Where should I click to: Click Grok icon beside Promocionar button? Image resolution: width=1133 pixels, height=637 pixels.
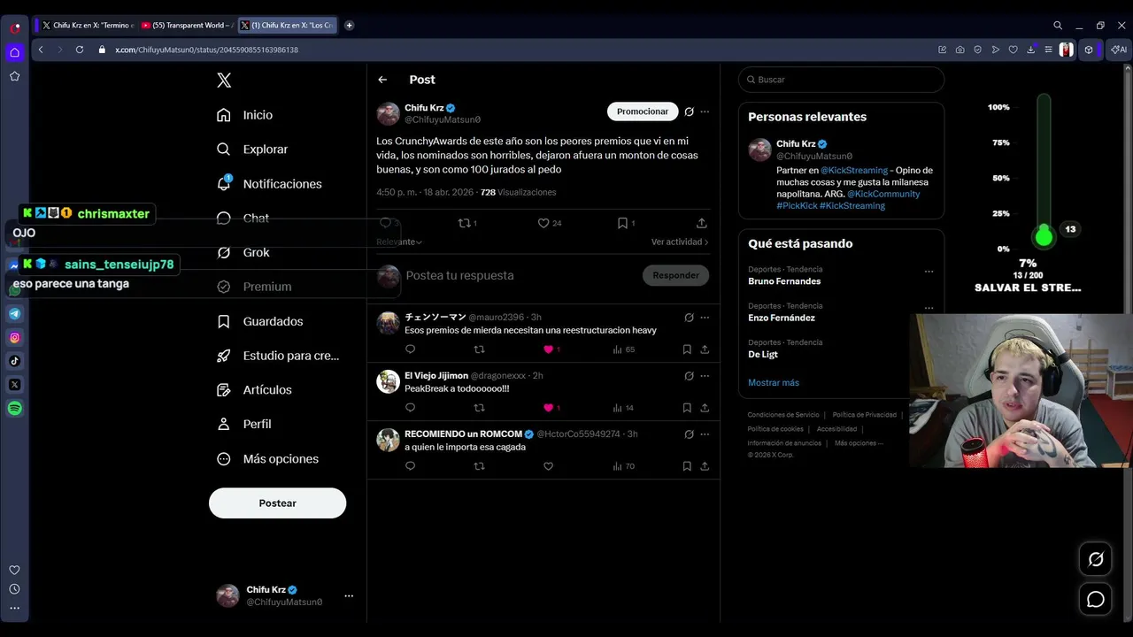(x=689, y=111)
